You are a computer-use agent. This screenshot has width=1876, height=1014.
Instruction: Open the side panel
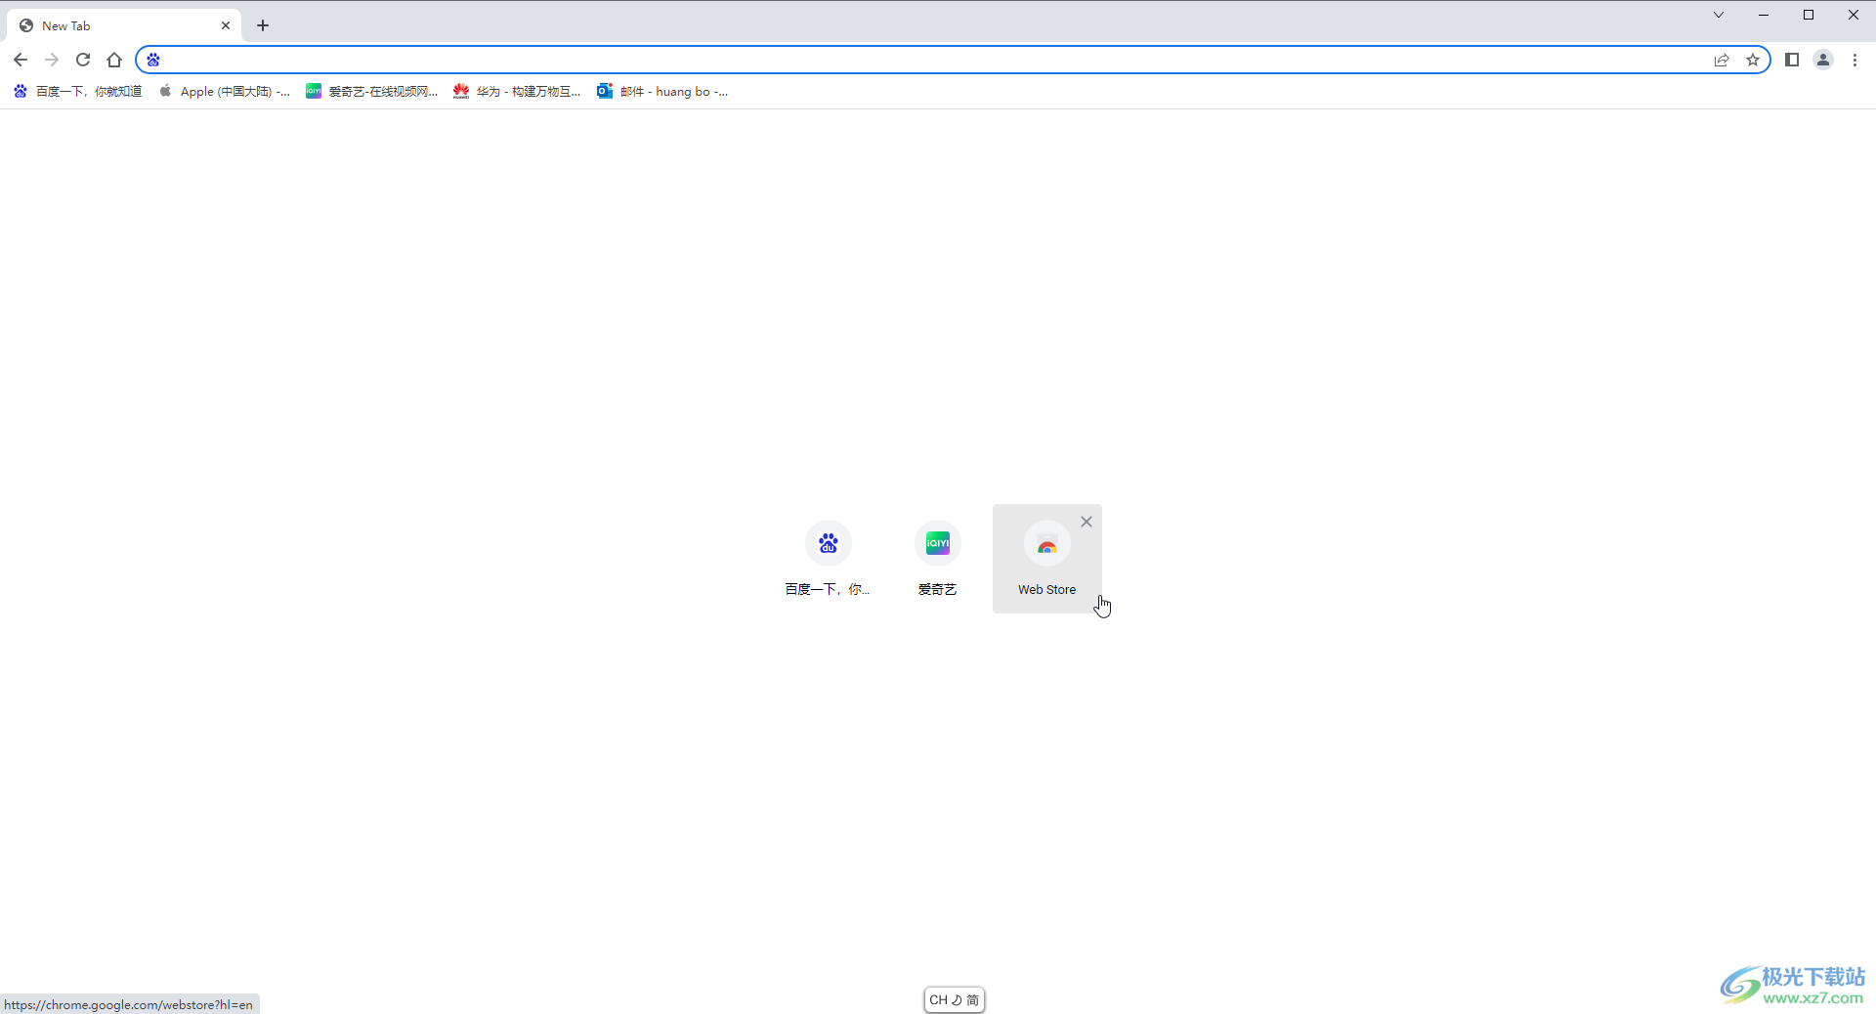click(x=1792, y=60)
